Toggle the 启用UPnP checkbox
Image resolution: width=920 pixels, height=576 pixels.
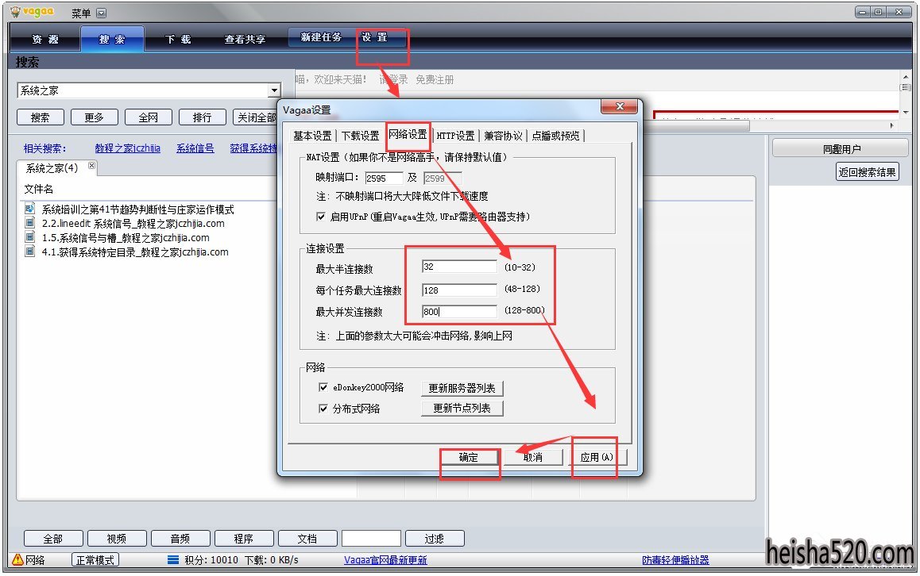pyautogui.click(x=320, y=217)
